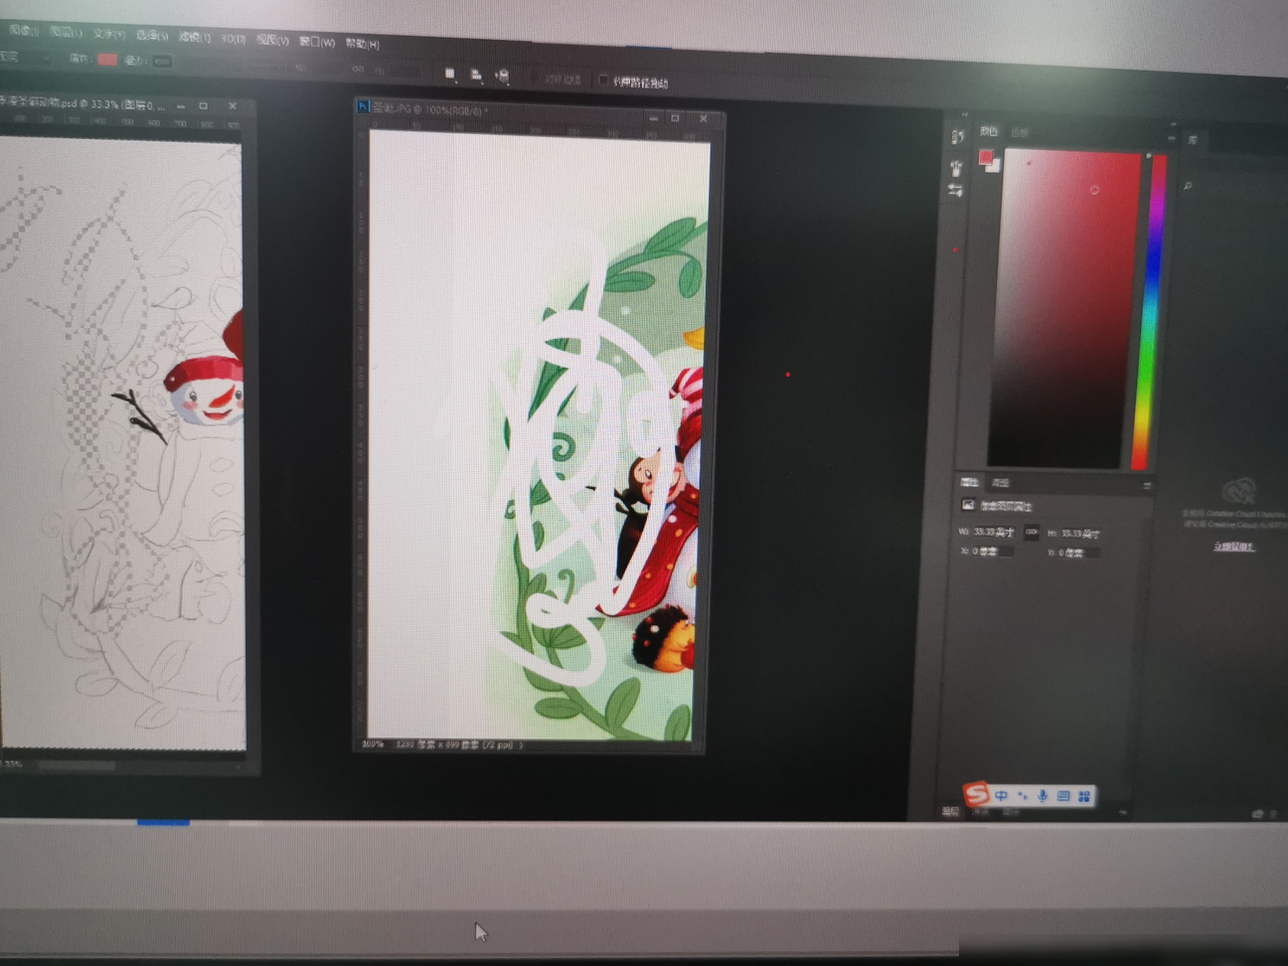Open the 选择(S) menu
This screenshot has height=966, width=1288.
tap(152, 36)
